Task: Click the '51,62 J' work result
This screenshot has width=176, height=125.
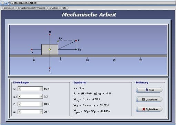Action: (104, 105)
